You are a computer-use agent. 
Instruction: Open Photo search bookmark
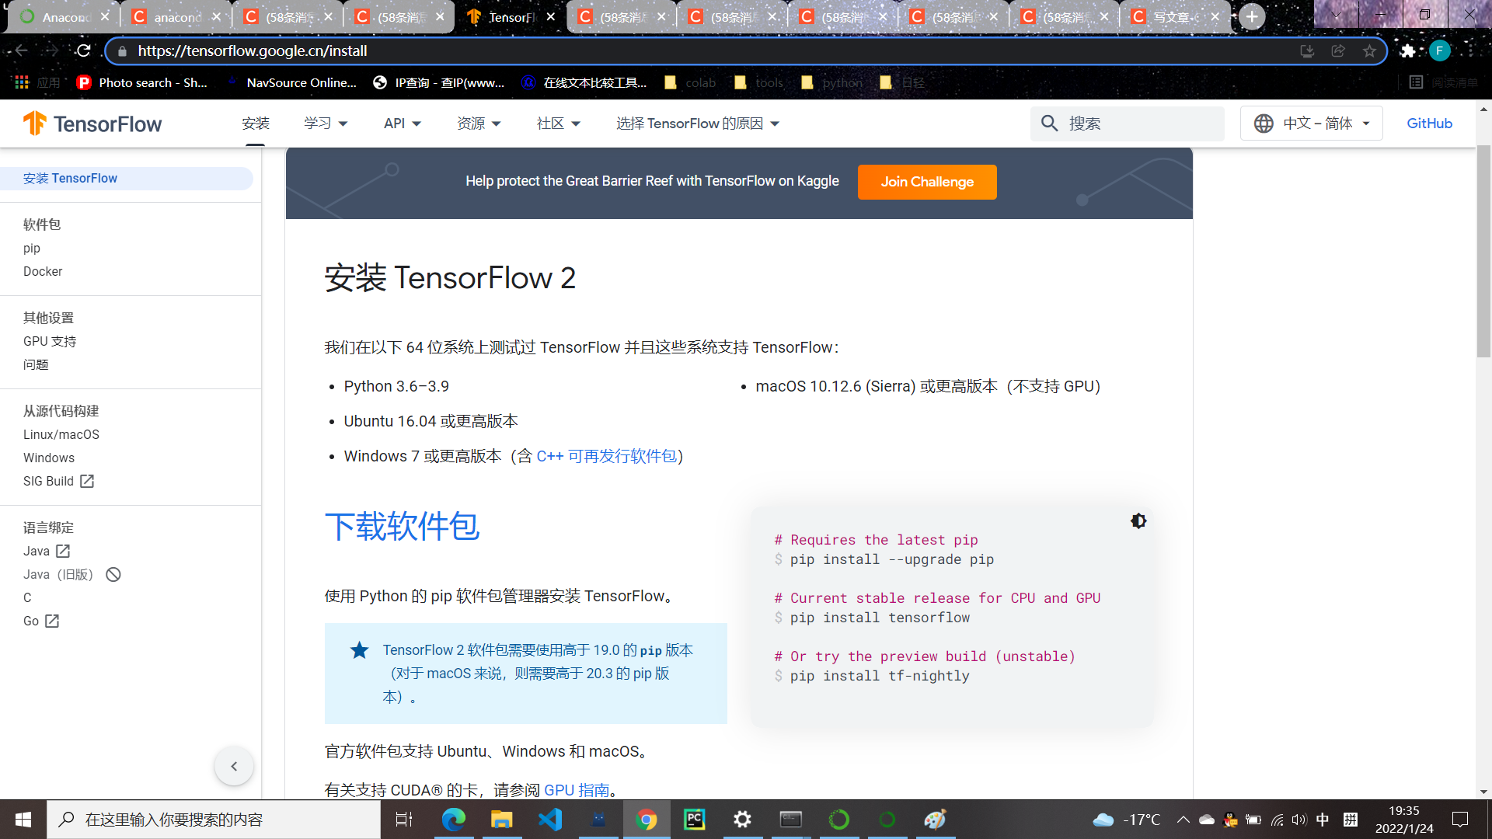click(142, 82)
